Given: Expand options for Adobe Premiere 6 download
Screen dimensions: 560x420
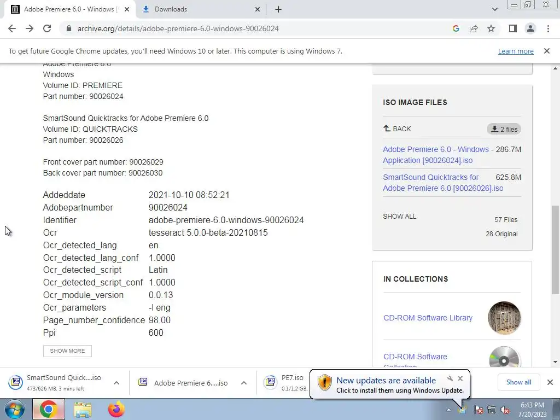Looking at the screenshot, I should (244, 383).
